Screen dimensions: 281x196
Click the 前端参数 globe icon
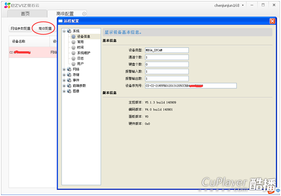(x=69, y=85)
